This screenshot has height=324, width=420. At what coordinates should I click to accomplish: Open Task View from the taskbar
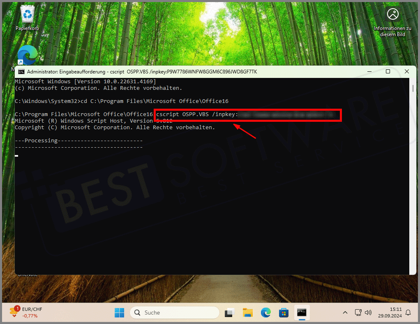point(229,313)
